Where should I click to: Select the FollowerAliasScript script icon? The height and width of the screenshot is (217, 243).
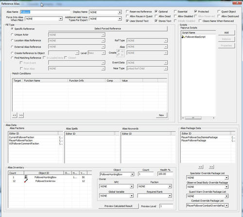(x=183, y=37)
